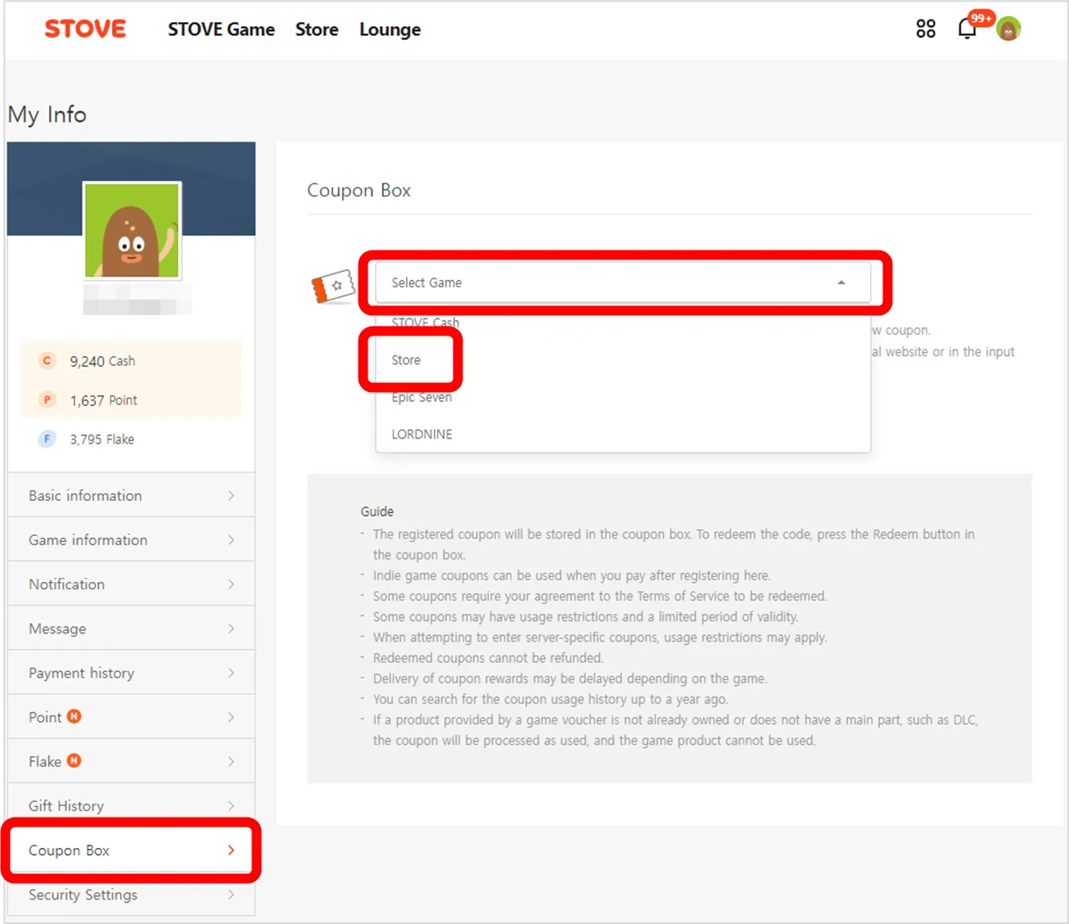Open Game information in sidebar
This screenshot has width=1069, height=924.
click(x=131, y=539)
